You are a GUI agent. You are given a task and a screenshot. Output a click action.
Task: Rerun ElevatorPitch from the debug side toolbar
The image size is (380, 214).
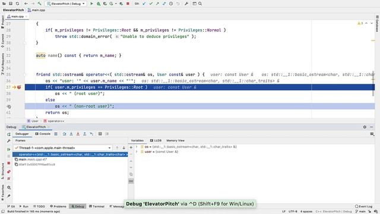click(x=9, y=134)
